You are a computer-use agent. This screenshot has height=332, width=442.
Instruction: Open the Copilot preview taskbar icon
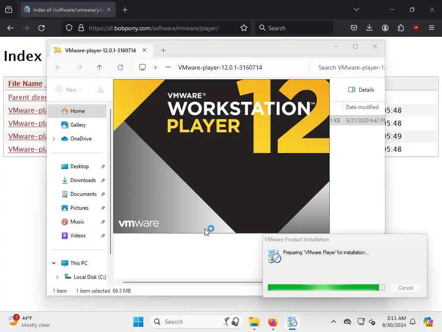pyautogui.click(x=428, y=322)
